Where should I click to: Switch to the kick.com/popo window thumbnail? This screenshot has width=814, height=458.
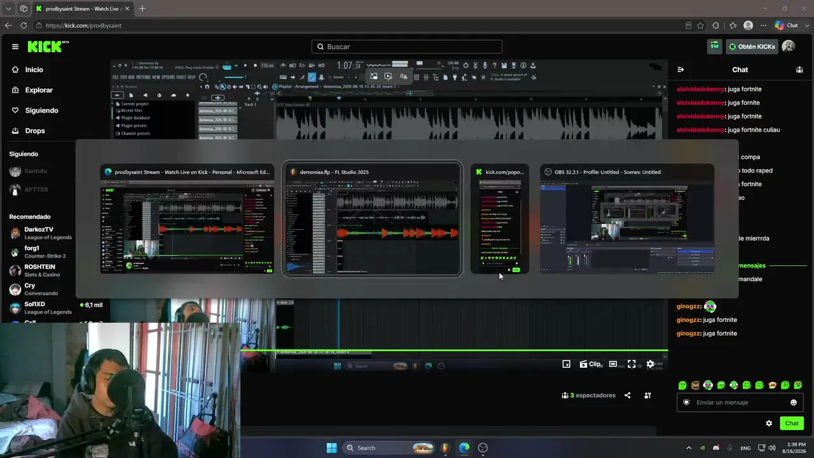coord(500,219)
